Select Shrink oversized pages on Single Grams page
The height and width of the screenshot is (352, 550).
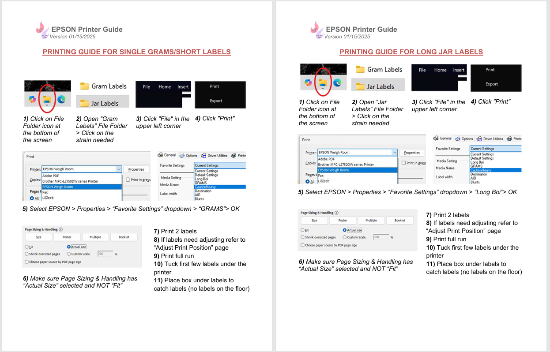[26, 254]
